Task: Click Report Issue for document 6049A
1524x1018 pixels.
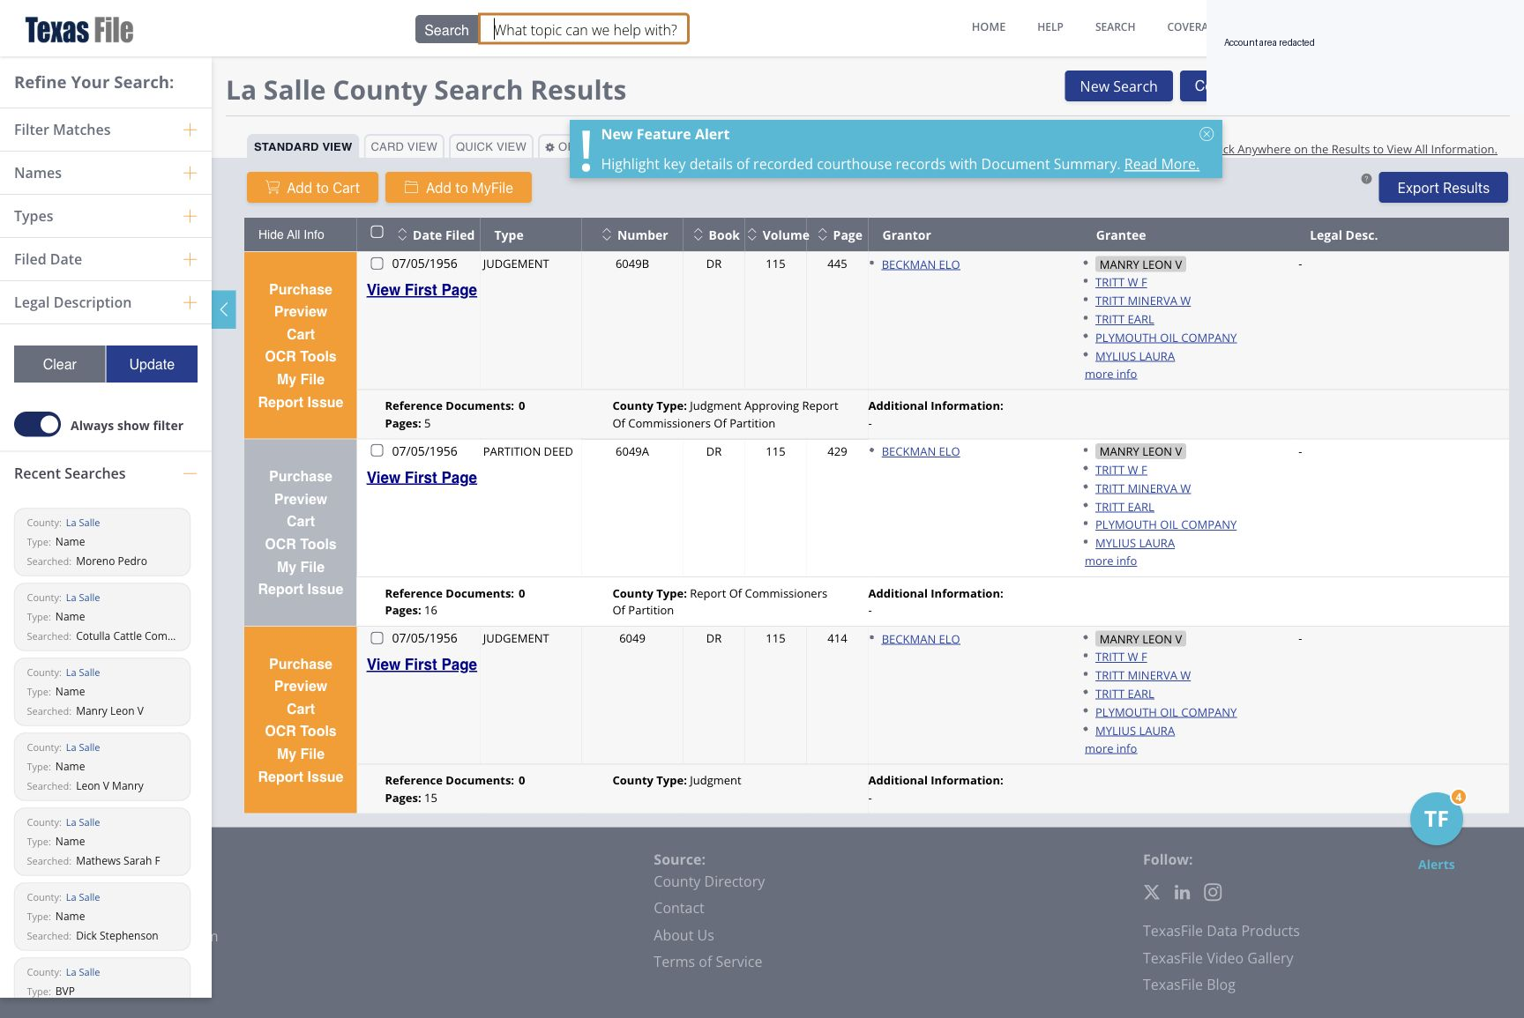Action: pos(301,589)
